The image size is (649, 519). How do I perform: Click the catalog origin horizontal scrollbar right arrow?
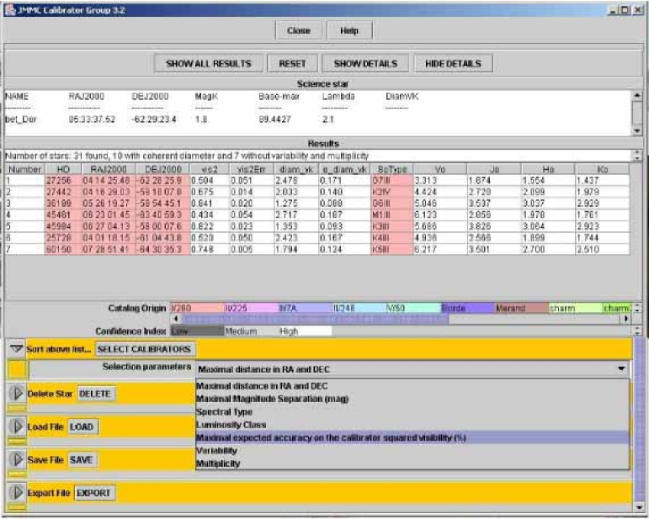point(625,320)
